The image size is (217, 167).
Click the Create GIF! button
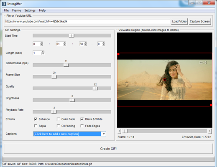[108, 149]
